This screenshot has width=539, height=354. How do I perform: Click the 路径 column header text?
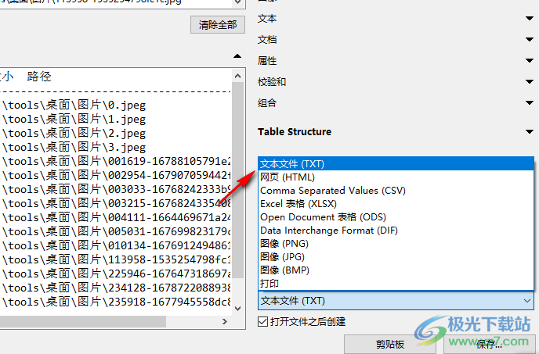[39, 76]
